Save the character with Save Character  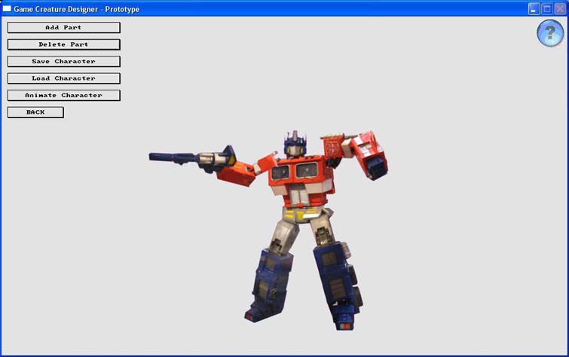(63, 61)
